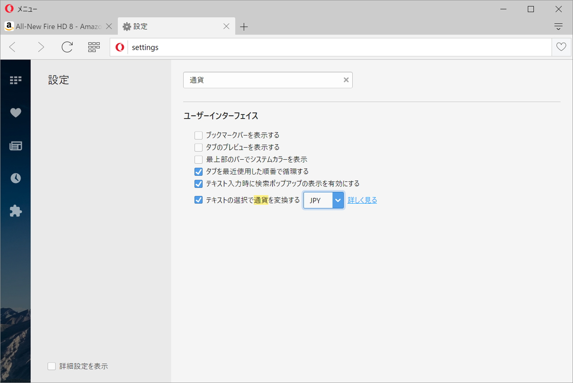Open history via the clock sidebar icon

pyautogui.click(x=15, y=178)
